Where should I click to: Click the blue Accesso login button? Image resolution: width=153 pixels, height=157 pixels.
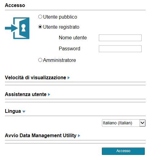(123, 151)
